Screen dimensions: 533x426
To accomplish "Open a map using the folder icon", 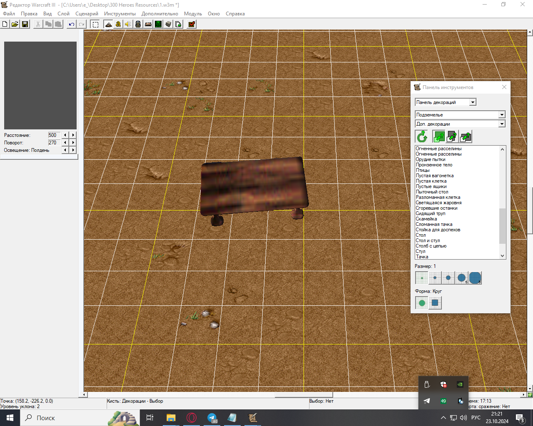I will pos(15,24).
